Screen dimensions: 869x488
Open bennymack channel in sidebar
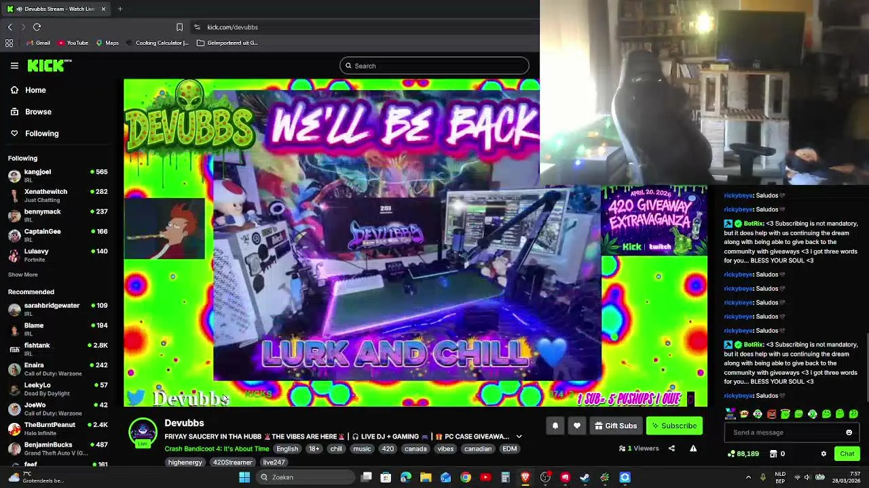pyautogui.click(x=58, y=215)
